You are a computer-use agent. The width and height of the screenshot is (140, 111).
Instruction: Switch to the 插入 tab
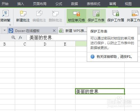(x=21, y=4)
